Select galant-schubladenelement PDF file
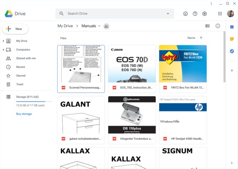 (81, 120)
